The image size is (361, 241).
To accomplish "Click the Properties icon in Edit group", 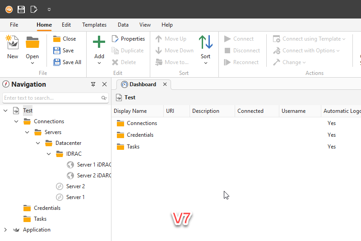I will point(115,39).
